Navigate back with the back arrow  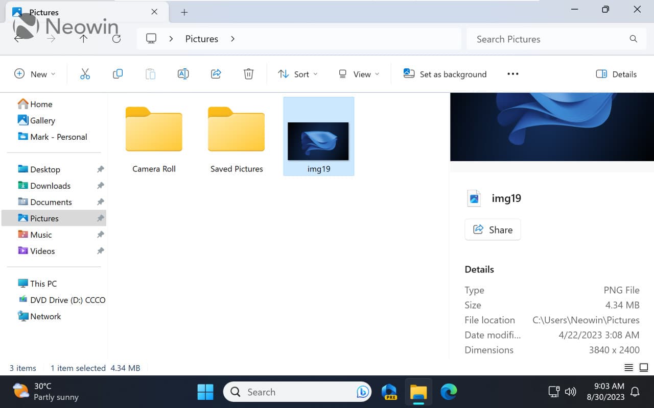tap(18, 39)
